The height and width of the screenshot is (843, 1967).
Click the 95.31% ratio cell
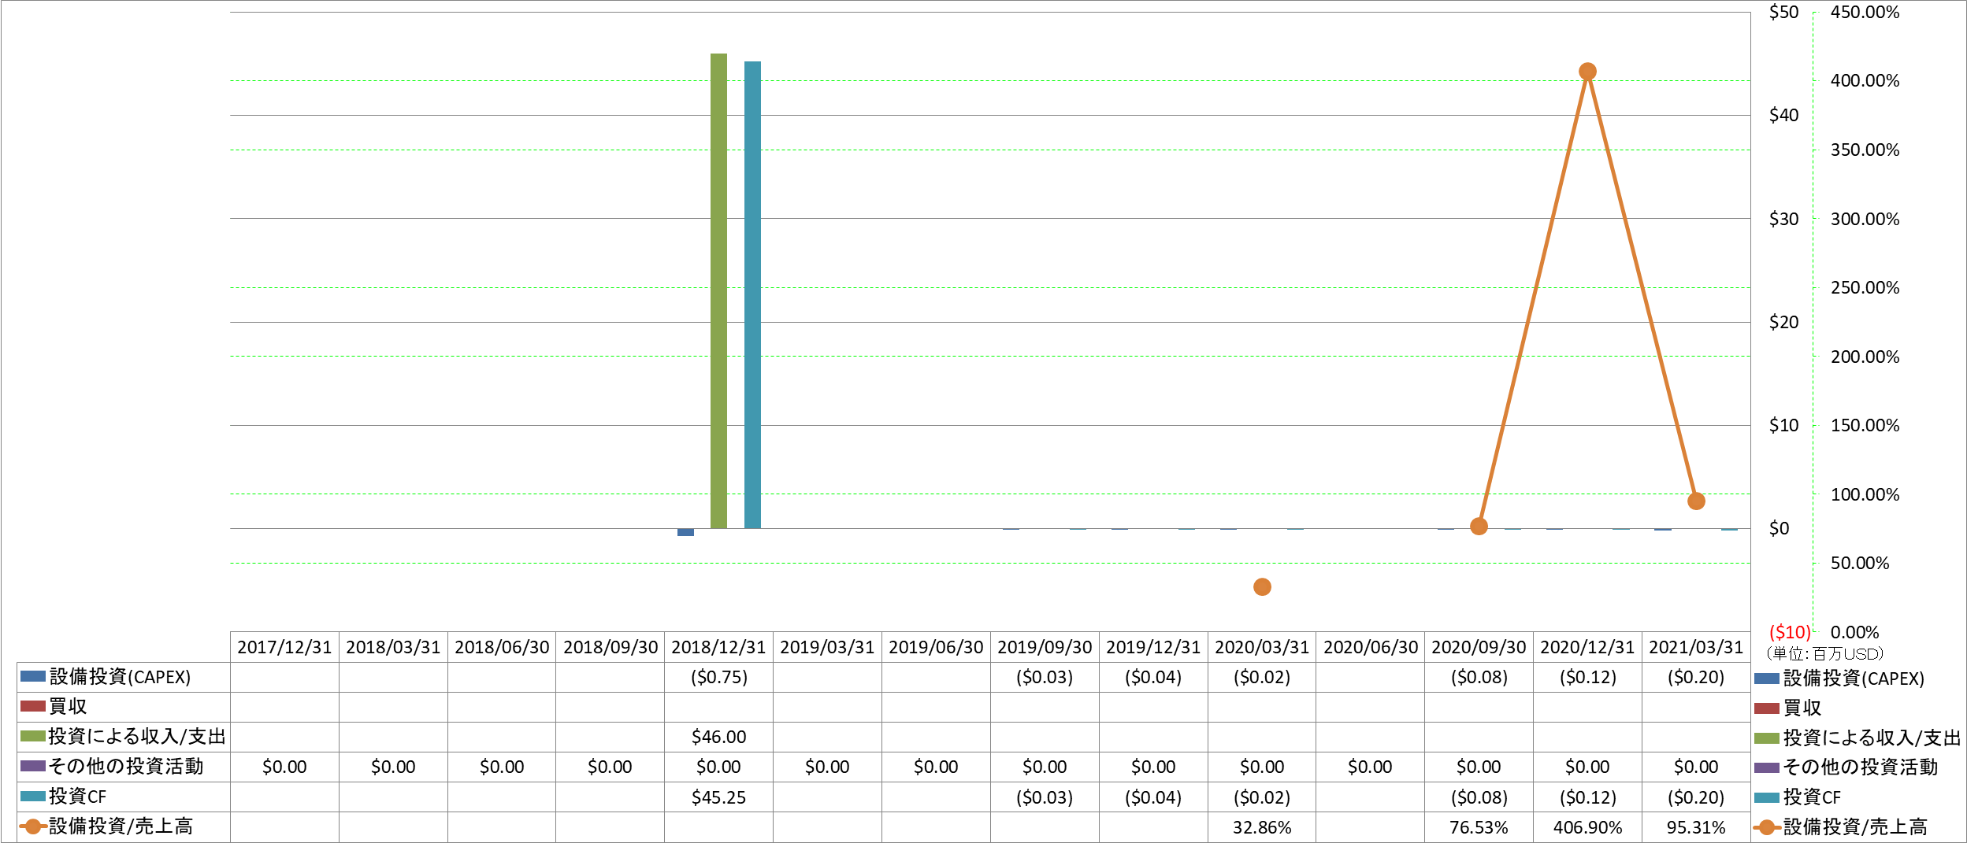[x=1696, y=827]
